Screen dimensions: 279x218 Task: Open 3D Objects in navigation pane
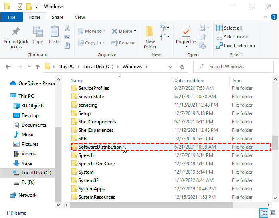coord(29,106)
